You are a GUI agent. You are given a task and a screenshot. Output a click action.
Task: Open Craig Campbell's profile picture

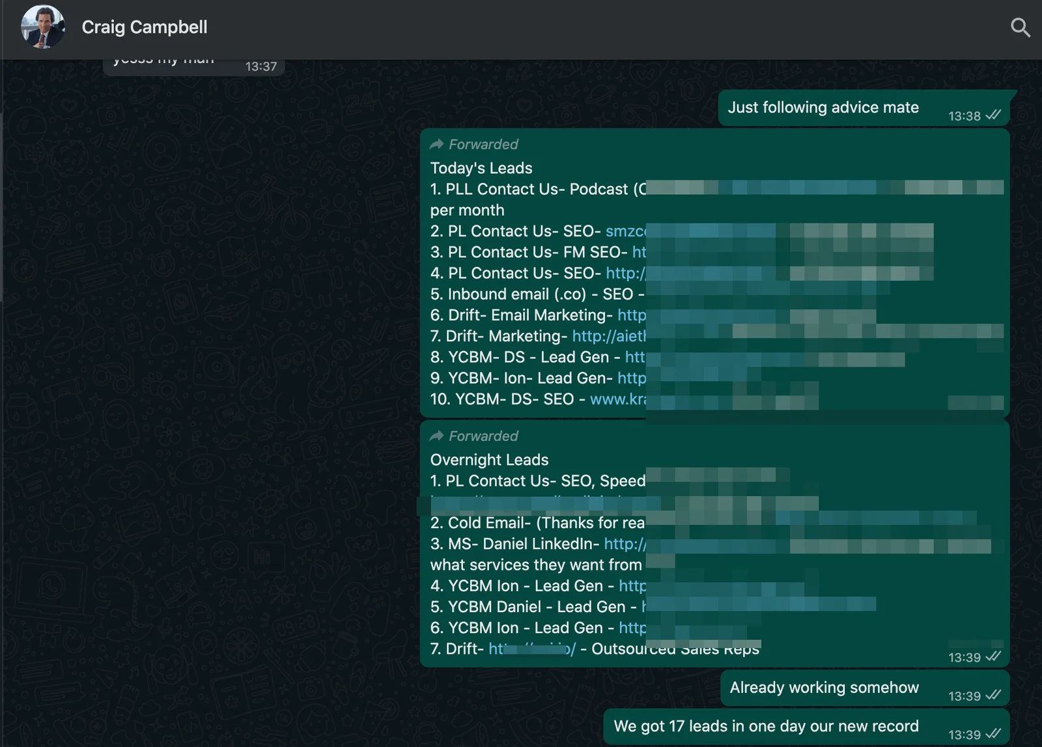pyautogui.click(x=43, y=27)
